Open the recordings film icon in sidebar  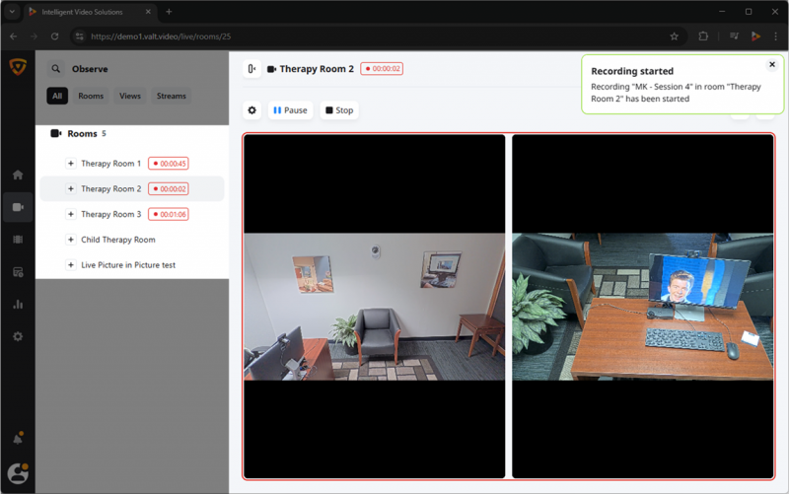(x=18, y=240)
